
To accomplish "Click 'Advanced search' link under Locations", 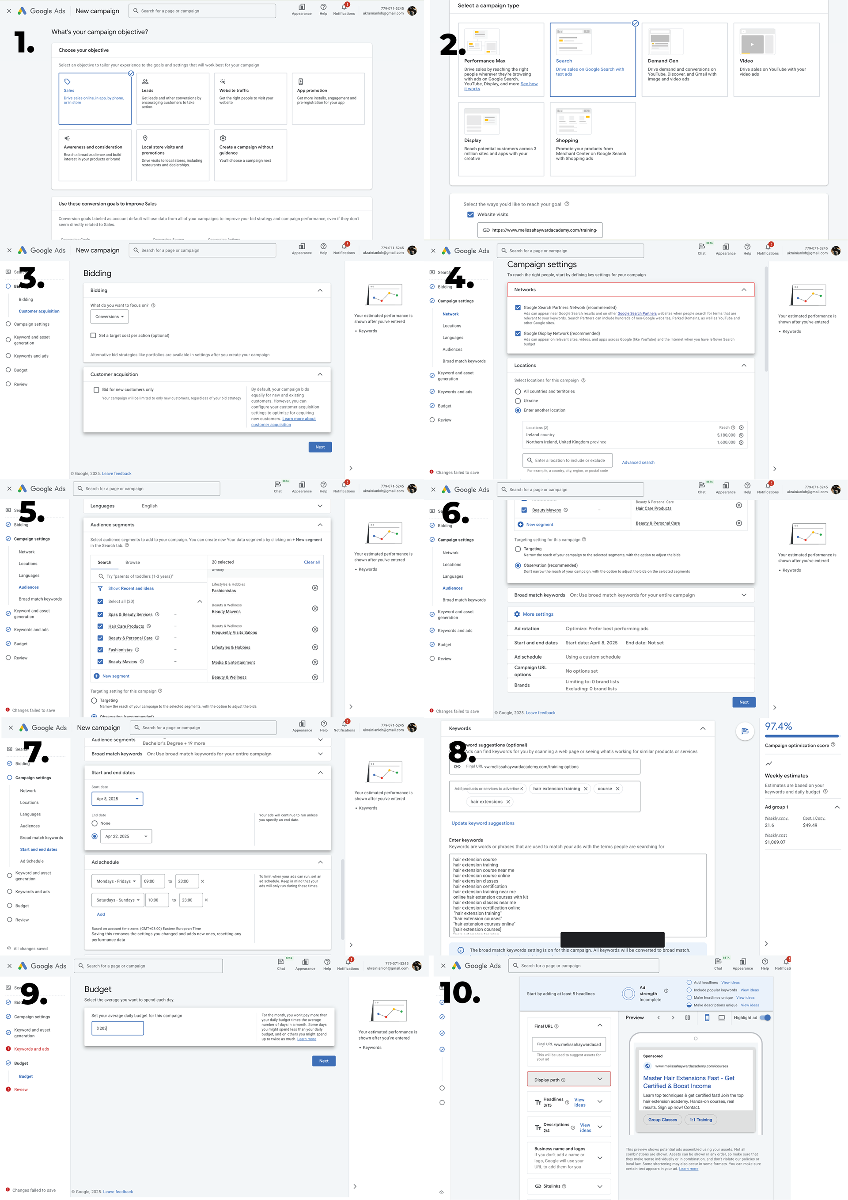I will pos(638,463).
